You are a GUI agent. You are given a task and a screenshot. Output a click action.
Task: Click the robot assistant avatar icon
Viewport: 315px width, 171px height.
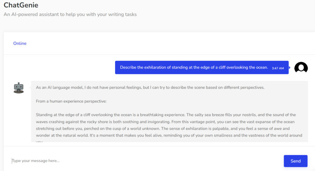click(19, 88)
